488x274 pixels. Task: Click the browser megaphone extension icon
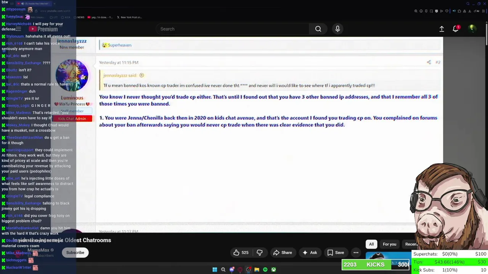point(454,11)
